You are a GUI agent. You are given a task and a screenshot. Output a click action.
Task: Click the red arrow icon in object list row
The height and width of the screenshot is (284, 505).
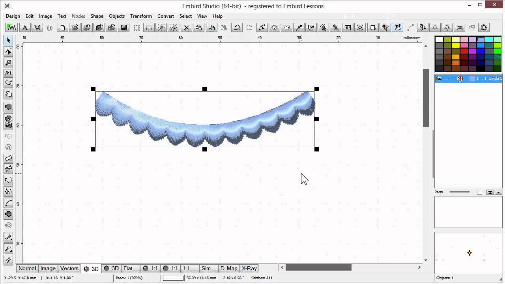[460, 79]
